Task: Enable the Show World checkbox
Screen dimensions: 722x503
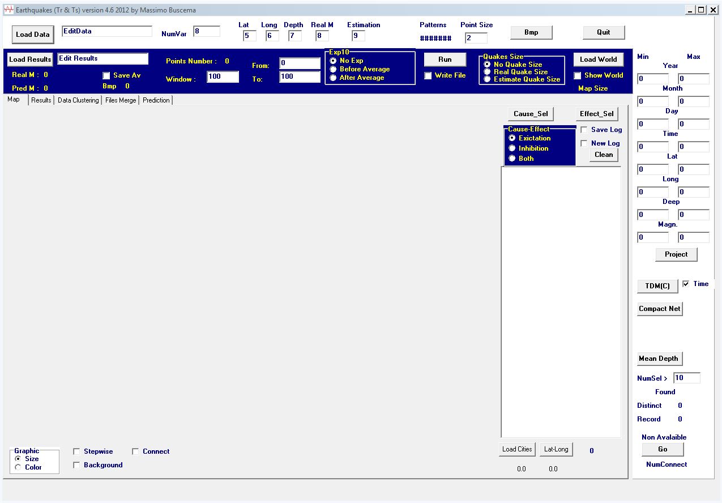Action: [x=578, y=75]
